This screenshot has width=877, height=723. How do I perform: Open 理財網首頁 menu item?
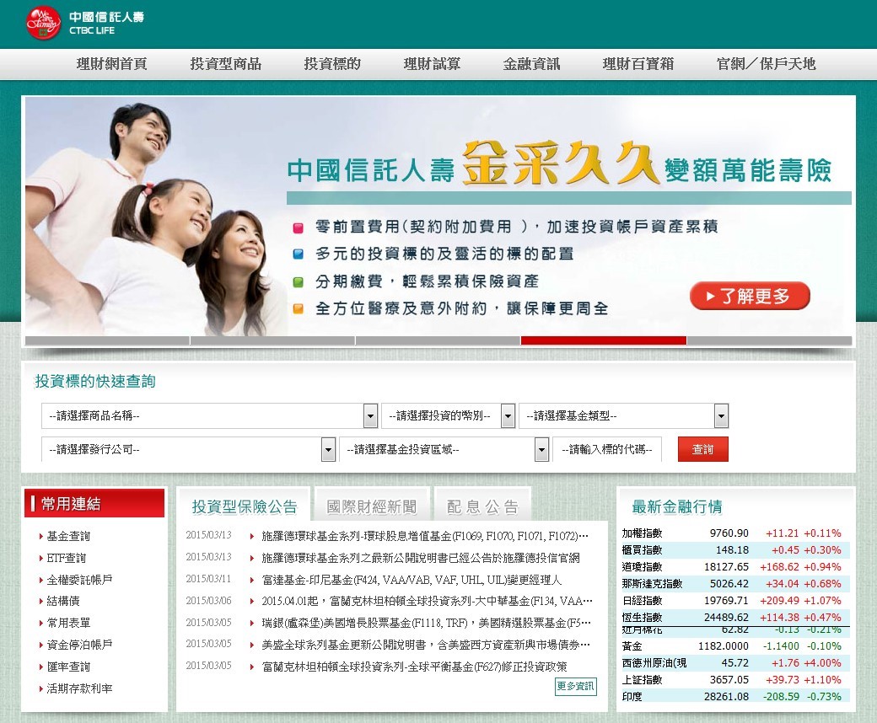[112, 64]
